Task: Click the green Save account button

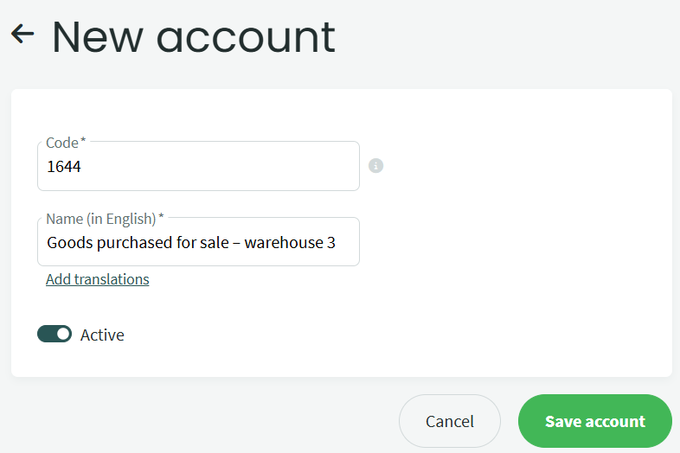Action: (x=594, y=422)
